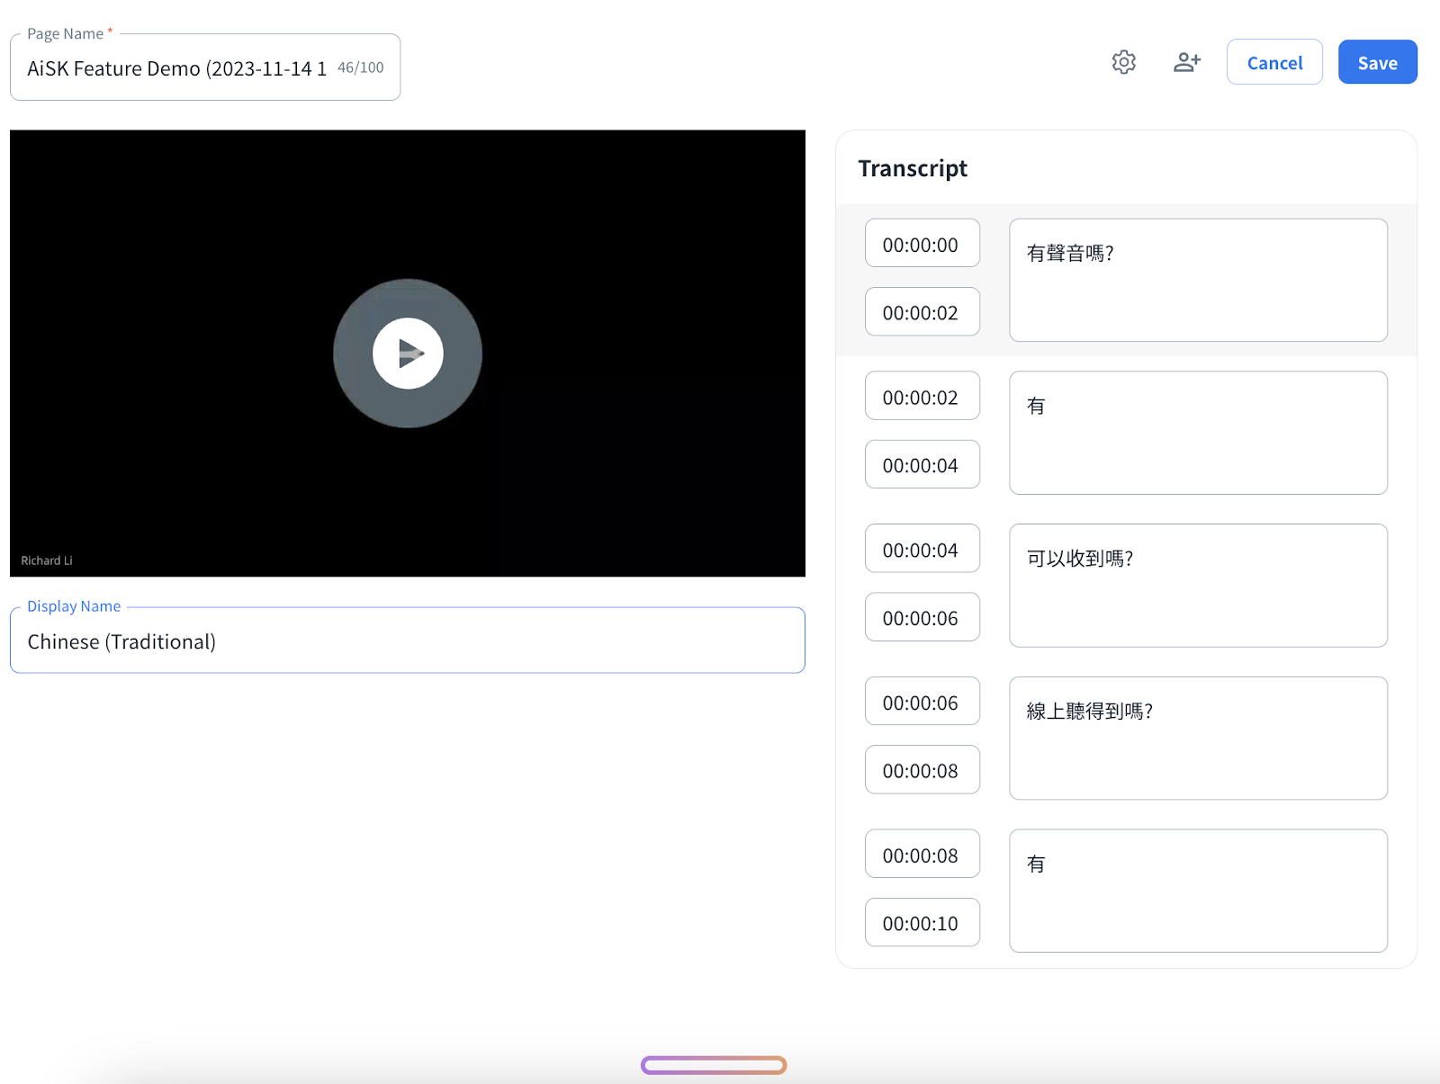
Task: Edit transcript text 線上聽得到嗎?
Action: point(1197,738)
